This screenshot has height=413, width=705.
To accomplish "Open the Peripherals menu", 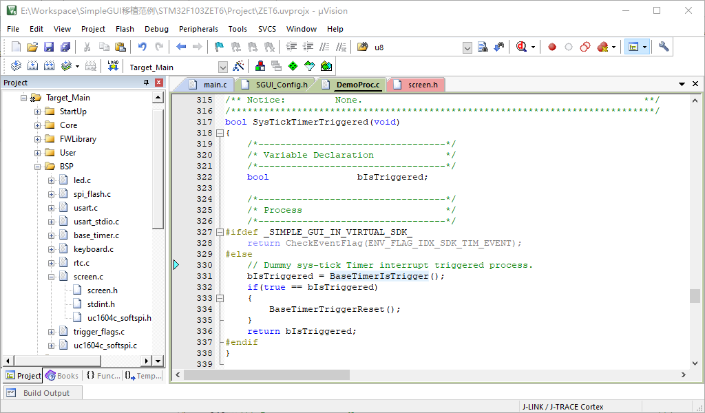I will (198, 29).
